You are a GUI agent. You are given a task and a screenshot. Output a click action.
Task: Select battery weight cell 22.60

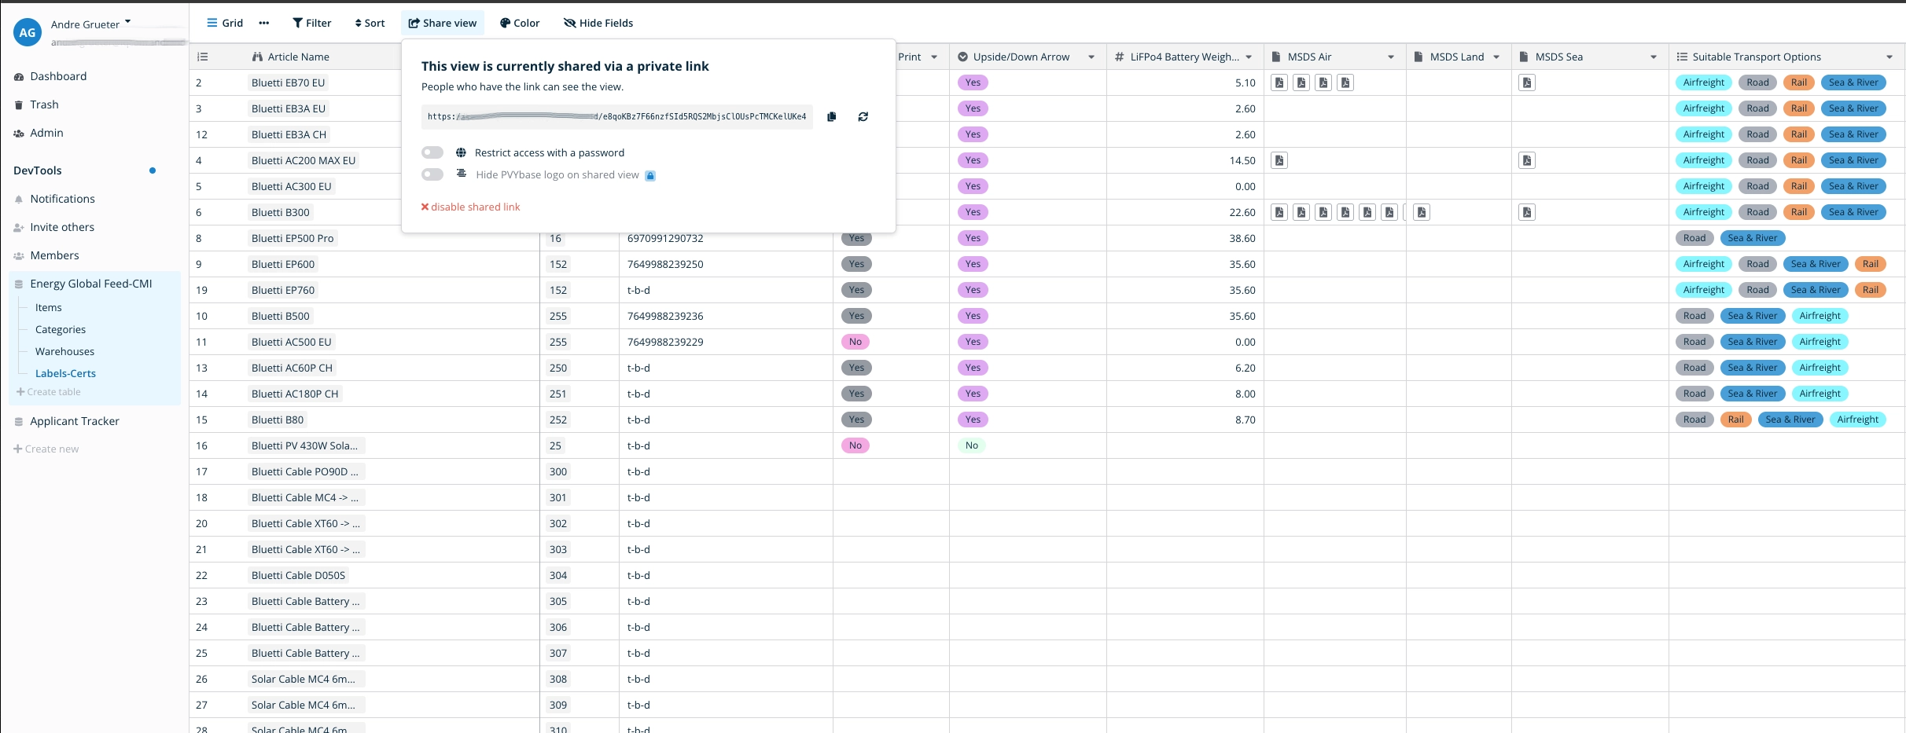1185,212
